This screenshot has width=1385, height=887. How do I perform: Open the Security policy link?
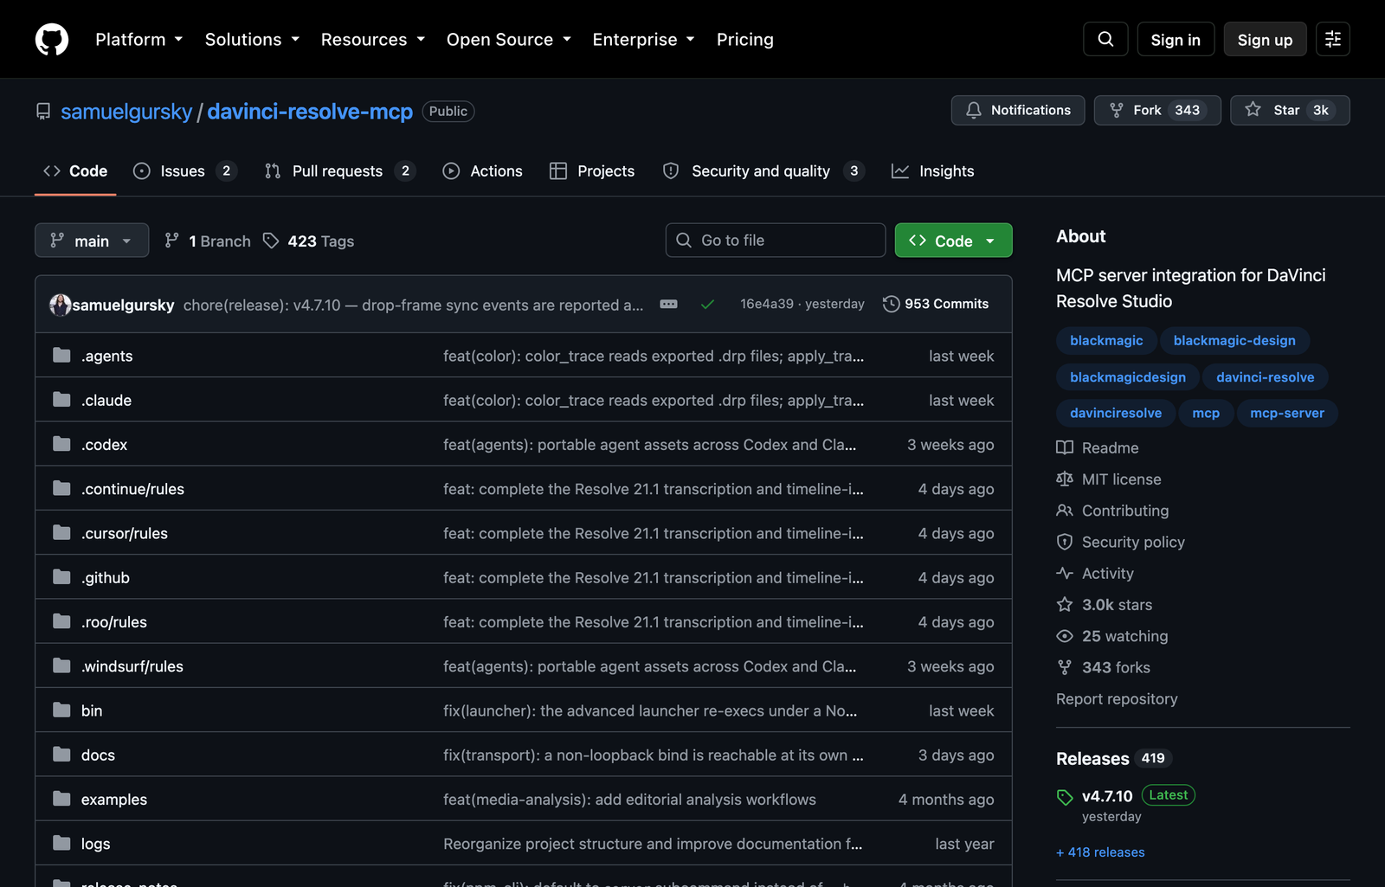[1121, 542]
